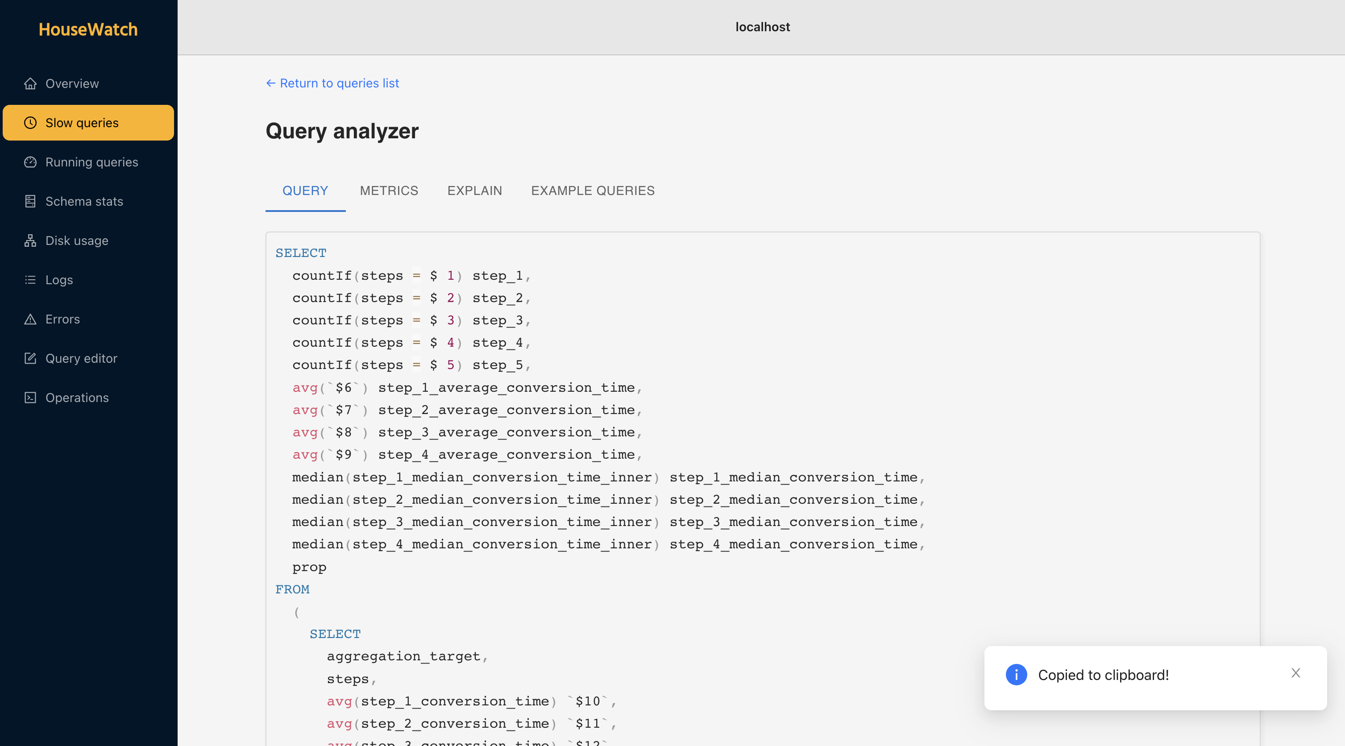Click the blue info icon in notification
This screenshot has height=746, width=1345.
pyautogui.click(x=1016, y=675)
